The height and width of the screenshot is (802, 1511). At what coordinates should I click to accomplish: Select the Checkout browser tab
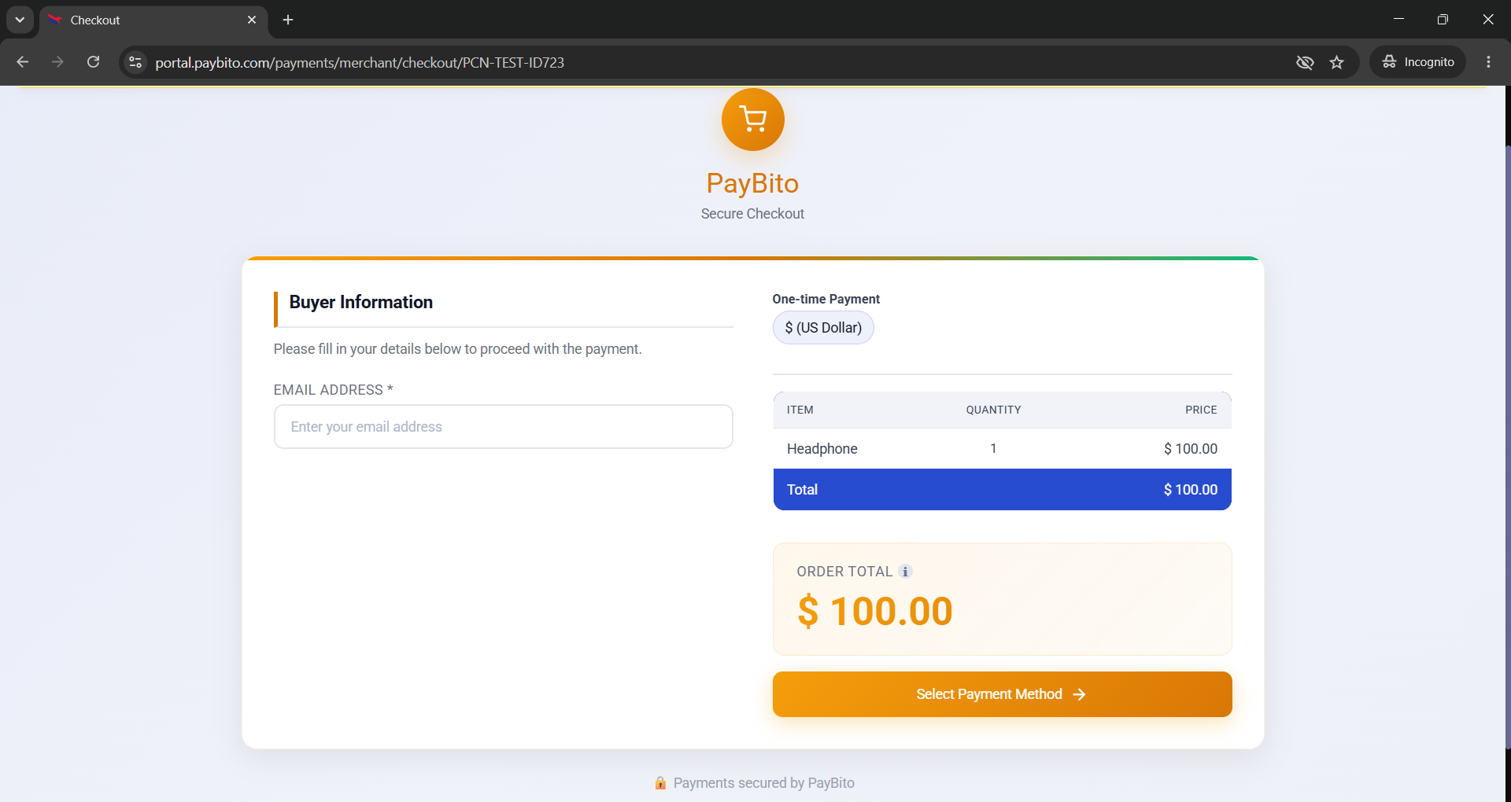pyautogui.click(x=153, y=20)
